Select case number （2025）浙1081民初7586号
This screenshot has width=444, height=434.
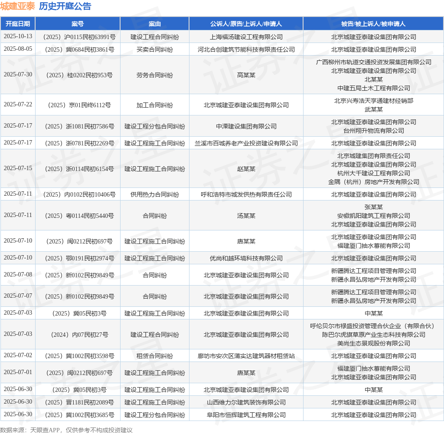click(78, 126)
